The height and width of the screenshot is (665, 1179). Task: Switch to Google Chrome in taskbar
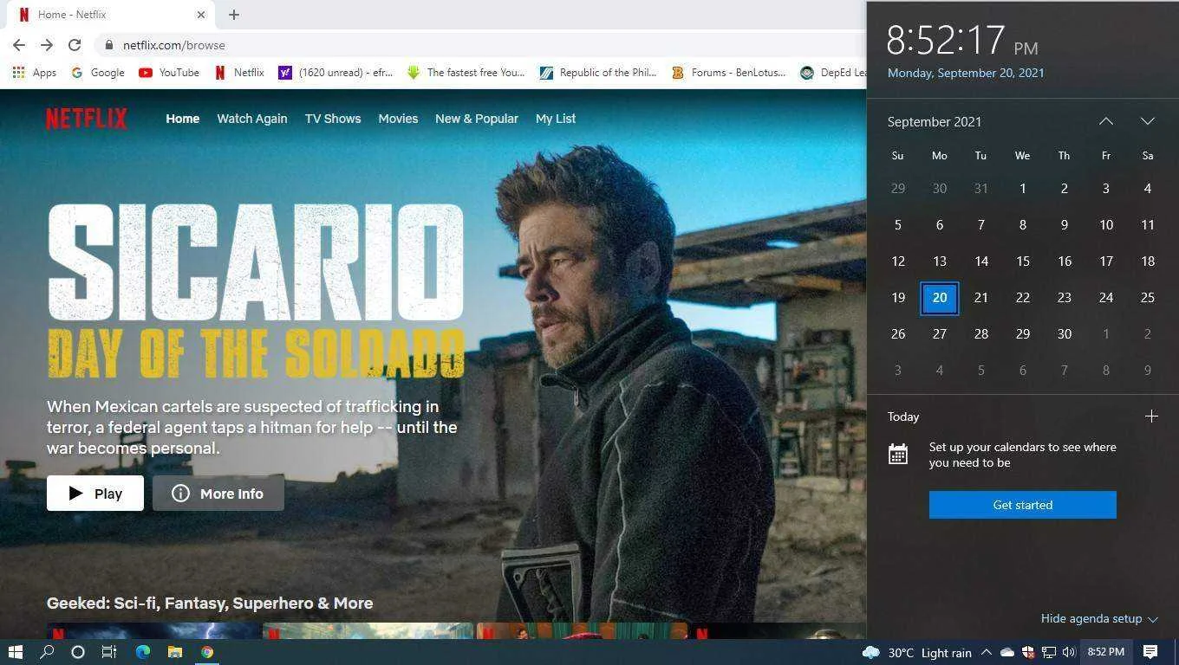tap(207, 652)
